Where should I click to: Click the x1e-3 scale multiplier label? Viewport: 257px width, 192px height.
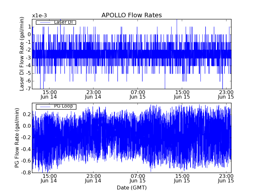40,16
